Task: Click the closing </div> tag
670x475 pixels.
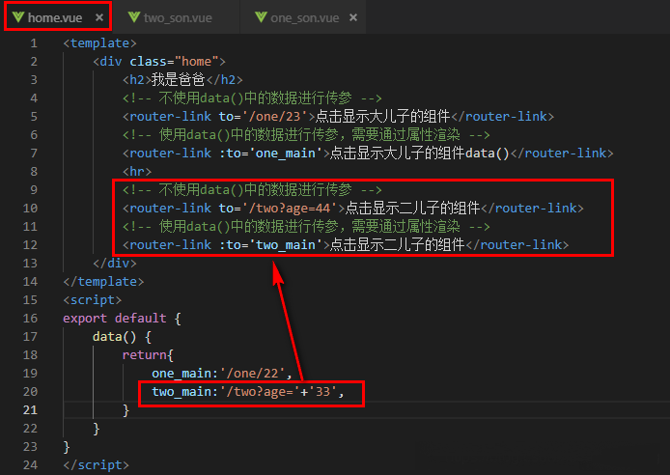Action: (115, 264)
